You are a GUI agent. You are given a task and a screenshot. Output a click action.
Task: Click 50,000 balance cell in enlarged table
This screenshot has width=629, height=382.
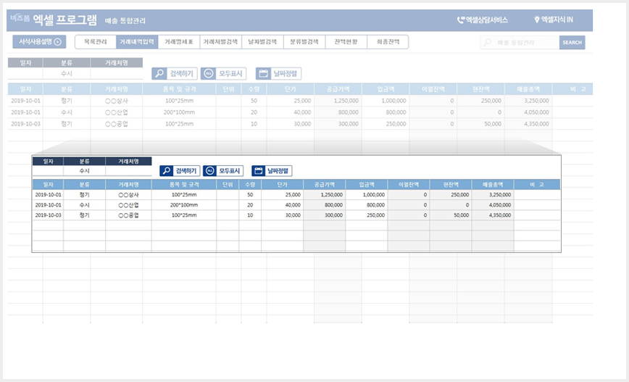pos(451,215)
